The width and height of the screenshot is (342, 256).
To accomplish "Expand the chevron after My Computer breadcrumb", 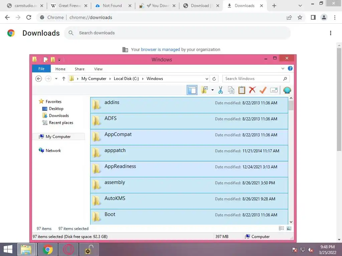I will [x=110, y=79].
